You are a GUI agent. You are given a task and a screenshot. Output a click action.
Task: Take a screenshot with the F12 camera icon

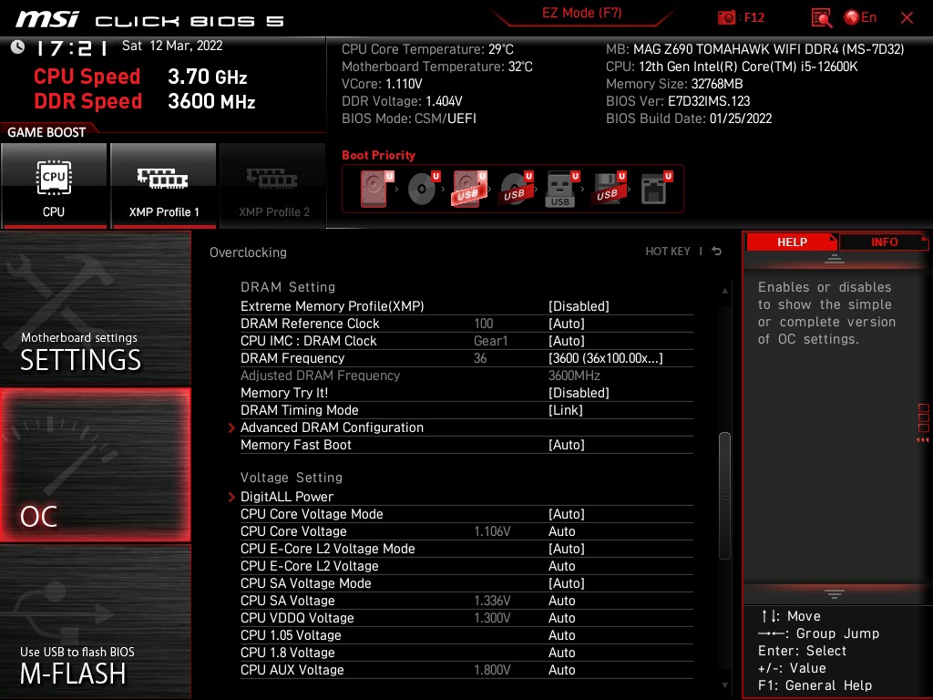740,18
